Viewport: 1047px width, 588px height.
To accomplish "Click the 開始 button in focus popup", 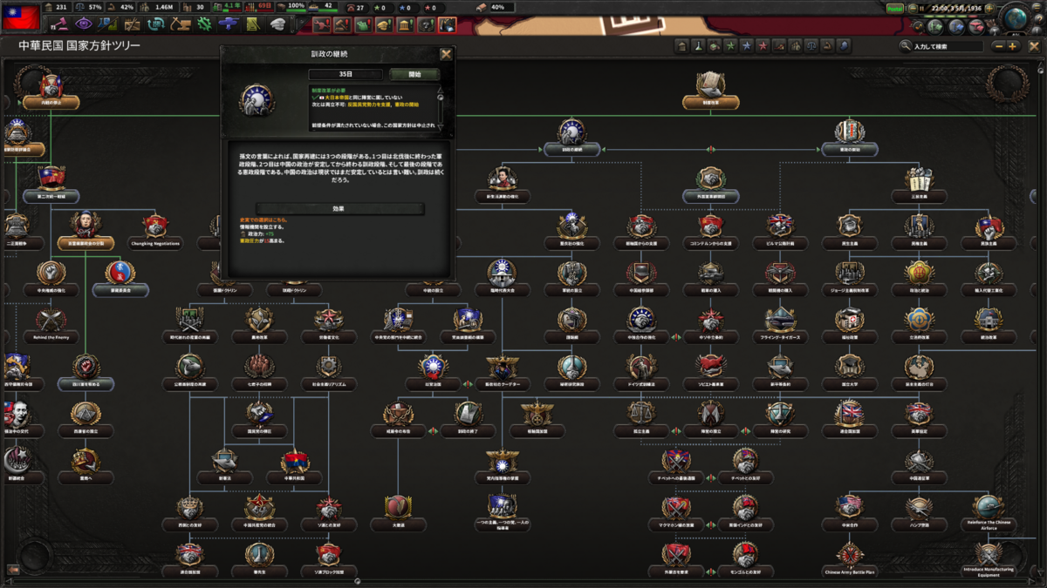I will pos(415,74).
